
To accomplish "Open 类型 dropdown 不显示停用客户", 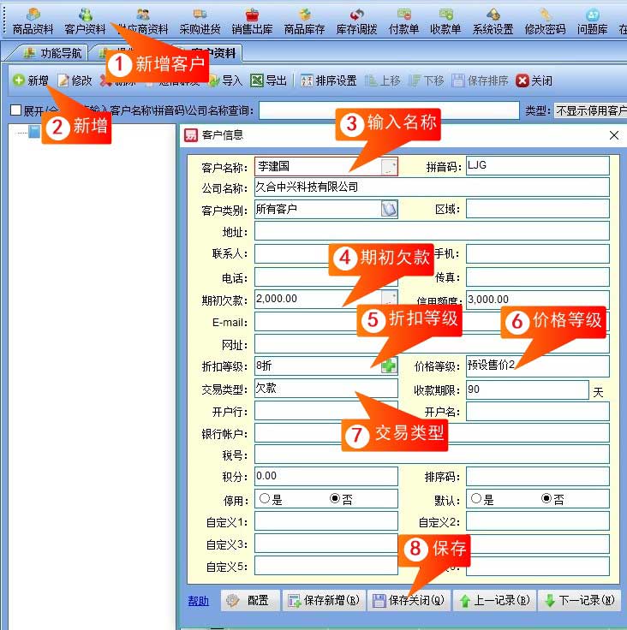I will pos(590,110).
